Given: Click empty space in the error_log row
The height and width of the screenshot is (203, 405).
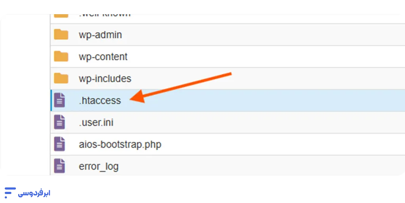Looking at the screenshot, I should tap(257, 166).
